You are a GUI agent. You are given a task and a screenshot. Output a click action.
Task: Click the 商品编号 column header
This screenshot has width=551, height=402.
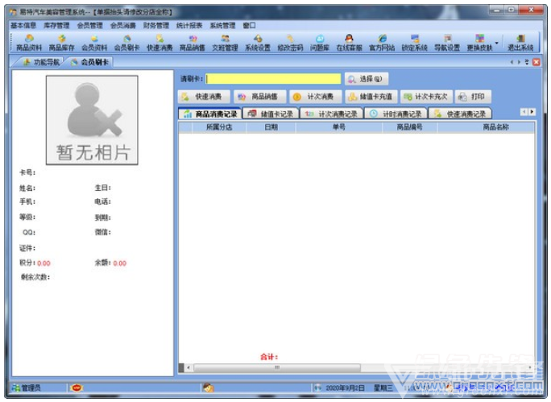coord(410,127)
